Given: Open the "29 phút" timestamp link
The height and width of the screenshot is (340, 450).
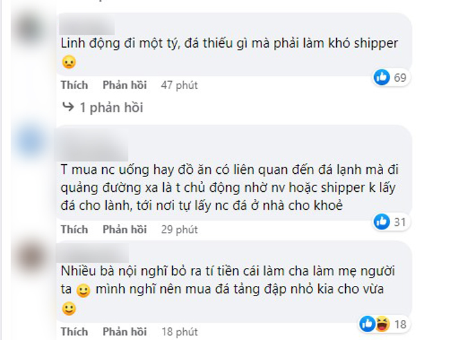Looking at the screenshot, I should coord(179,229).
